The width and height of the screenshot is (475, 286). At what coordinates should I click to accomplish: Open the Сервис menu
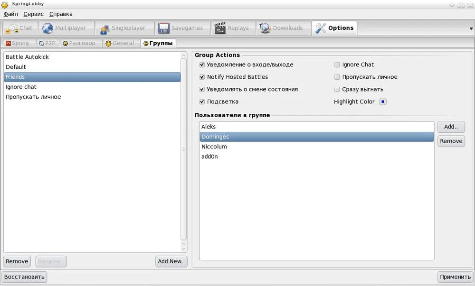(x=33, y=14)
